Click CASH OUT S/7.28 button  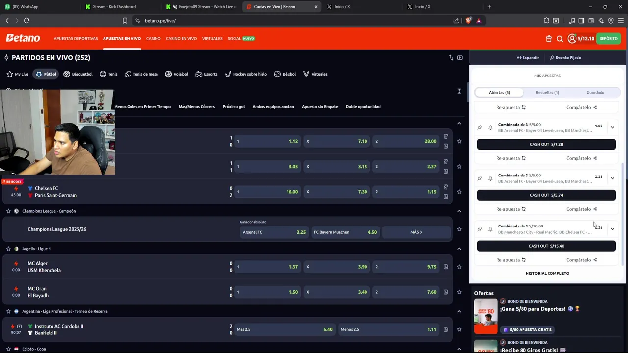coord(546,144)
